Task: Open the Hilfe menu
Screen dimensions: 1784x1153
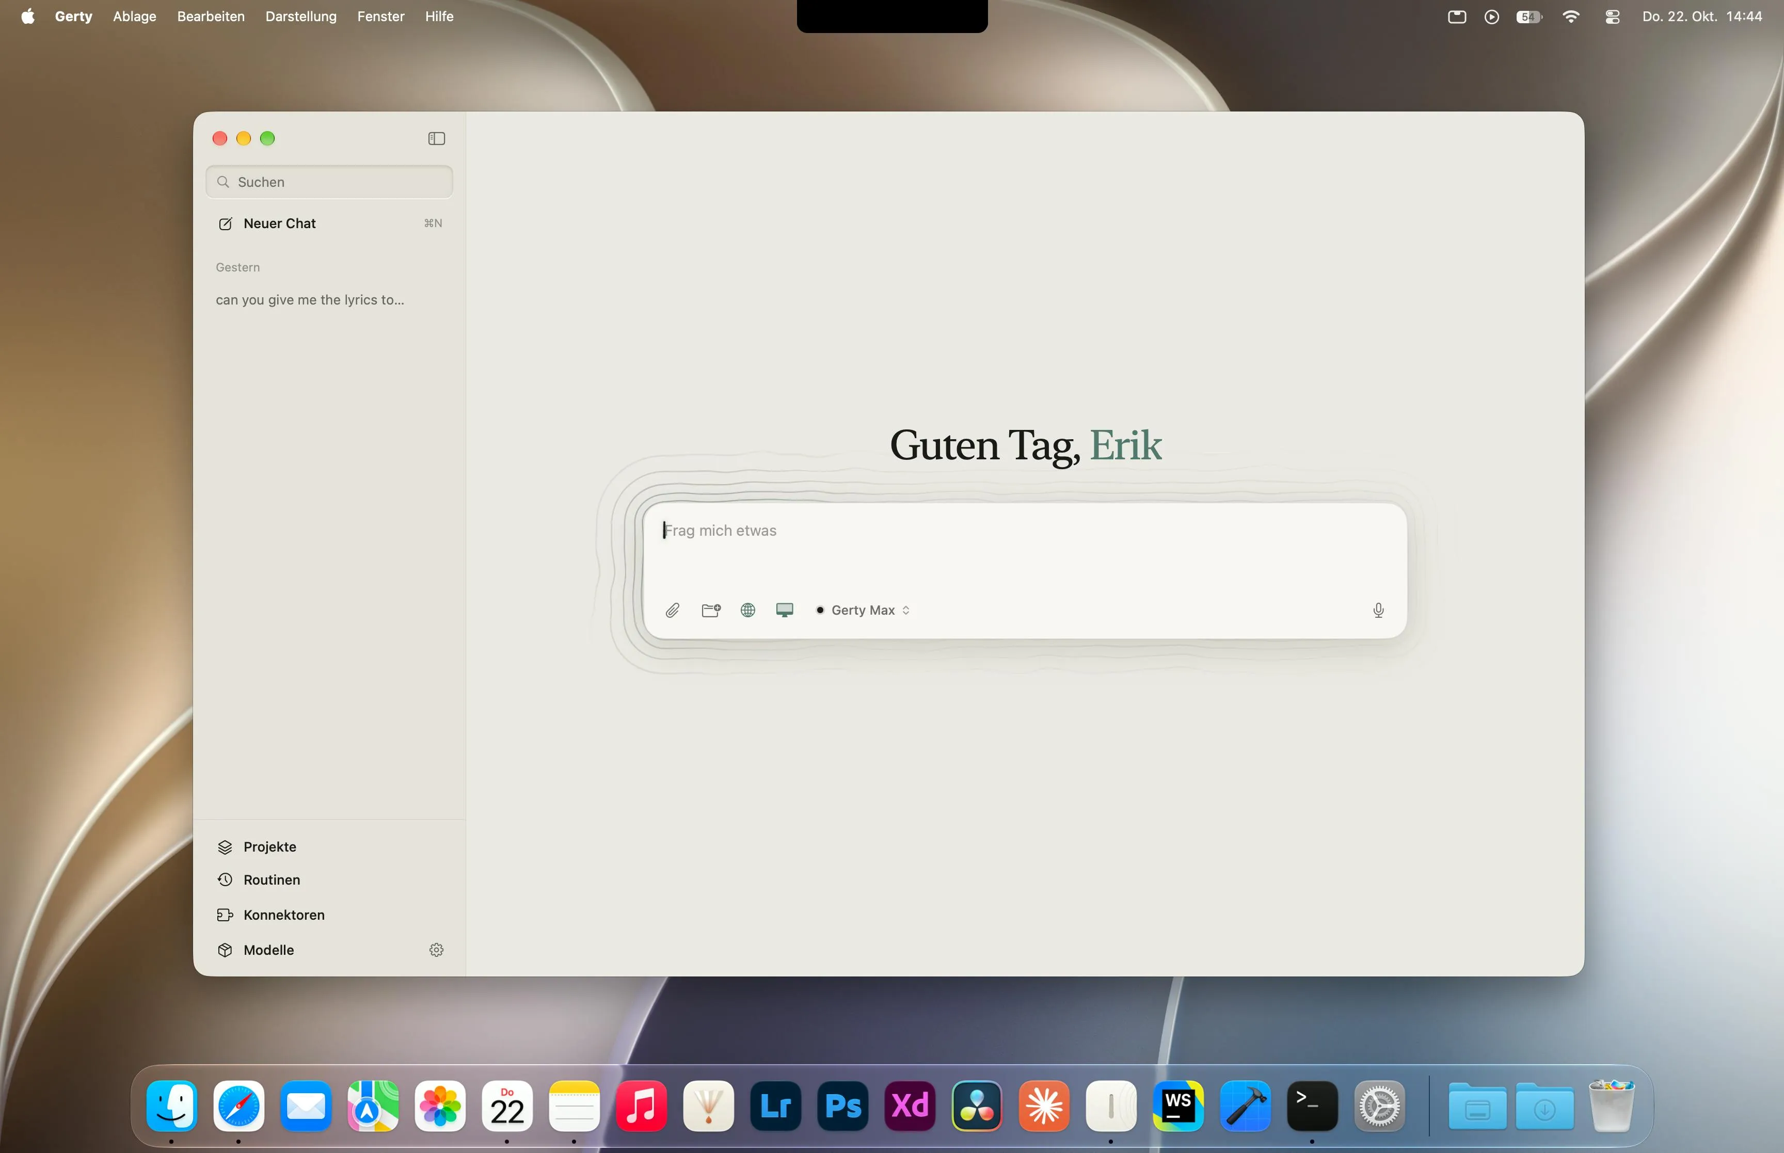Action: point(439,17)
